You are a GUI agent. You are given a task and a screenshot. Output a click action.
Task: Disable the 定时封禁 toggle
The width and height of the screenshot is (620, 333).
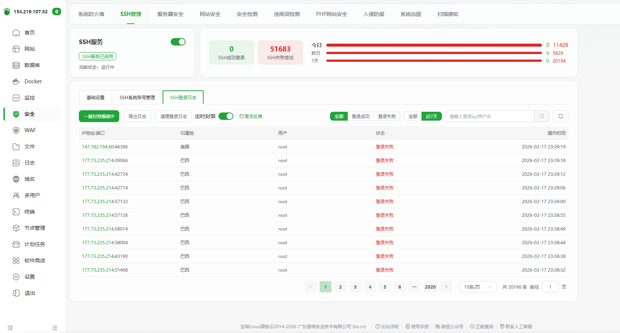coord(226,116)
